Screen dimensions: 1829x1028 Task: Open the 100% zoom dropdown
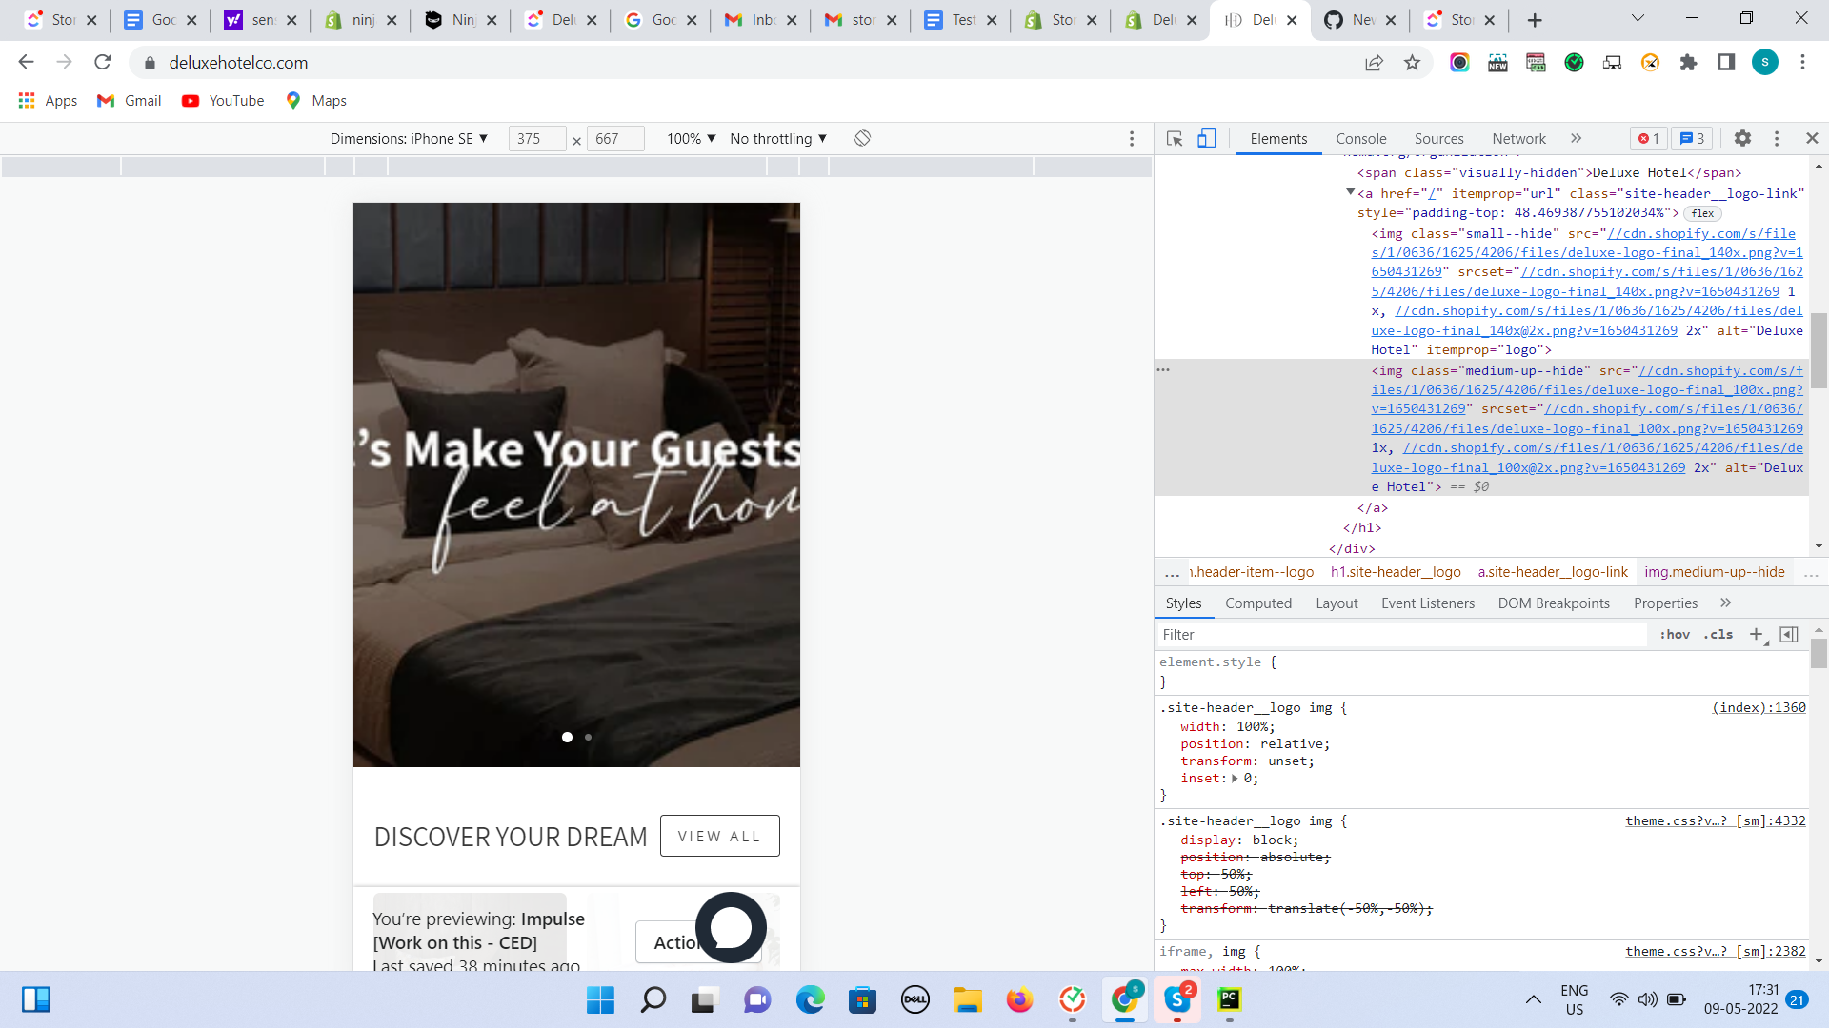691,139
